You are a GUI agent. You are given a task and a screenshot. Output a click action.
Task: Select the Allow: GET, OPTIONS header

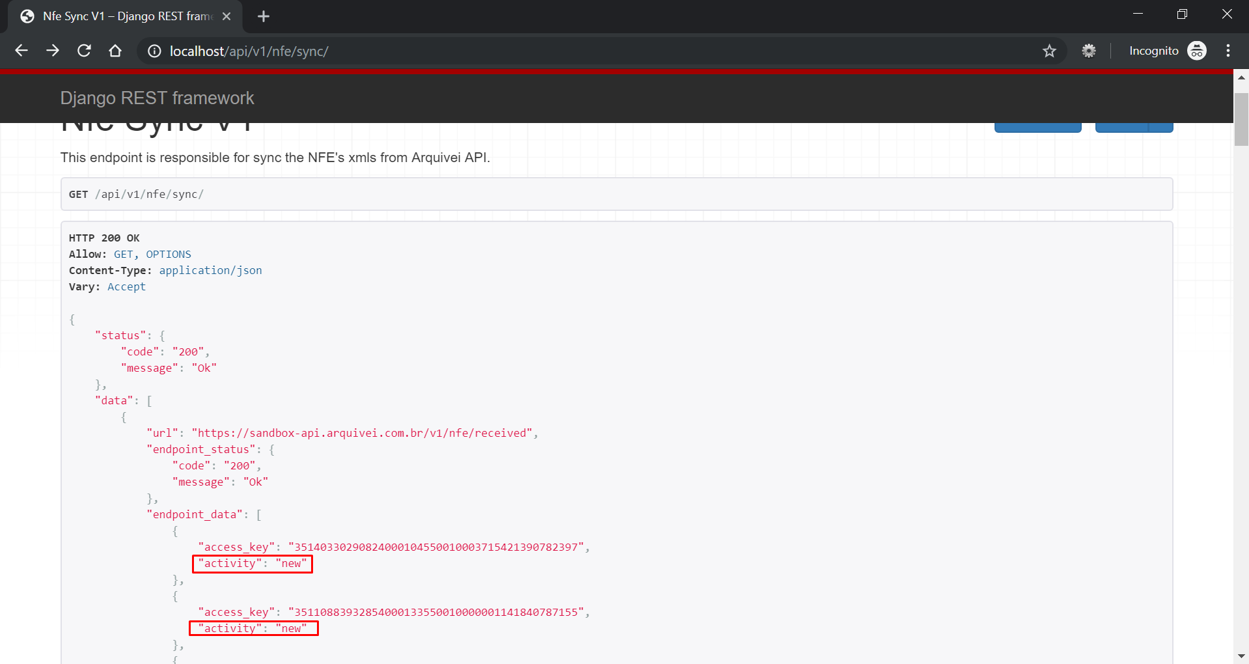click(130, 255)
